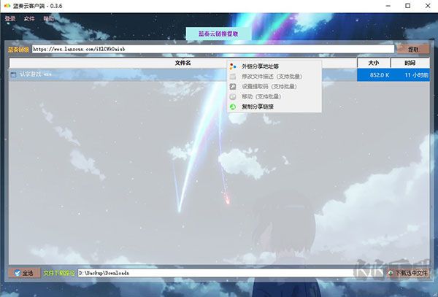Viewport: 438px width, 297px height.
Task: Open the 帮助 menu
Action: [x=49, y=18]
